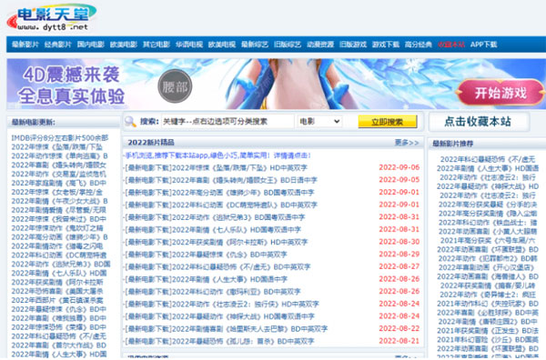Open the 游戏下载 menu item

point(386,45)
